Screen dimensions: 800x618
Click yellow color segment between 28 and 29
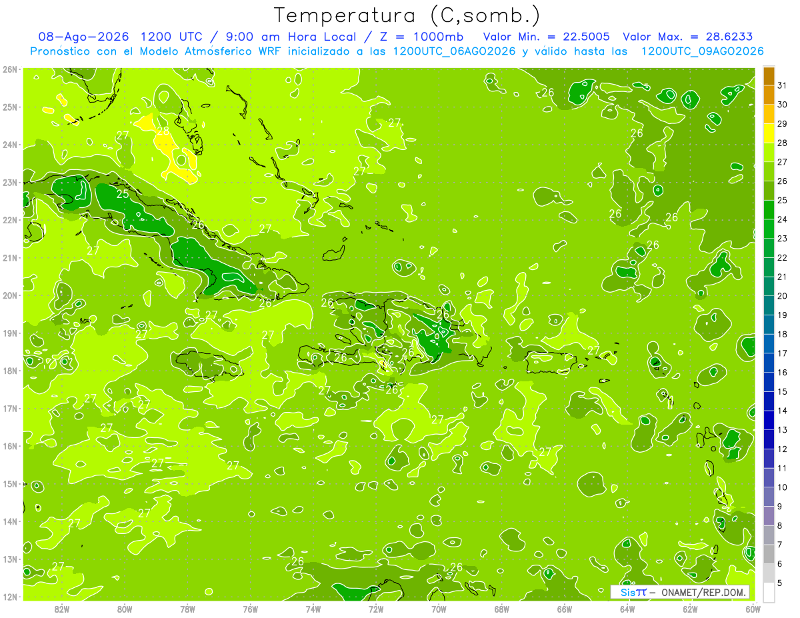point(769,133)
